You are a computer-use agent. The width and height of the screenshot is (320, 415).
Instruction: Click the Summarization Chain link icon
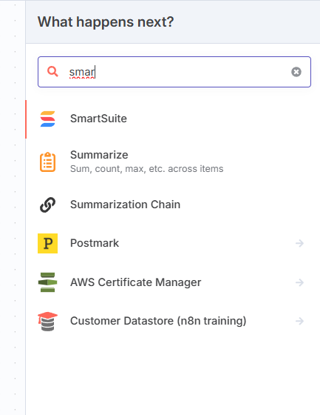click(47, 205)
